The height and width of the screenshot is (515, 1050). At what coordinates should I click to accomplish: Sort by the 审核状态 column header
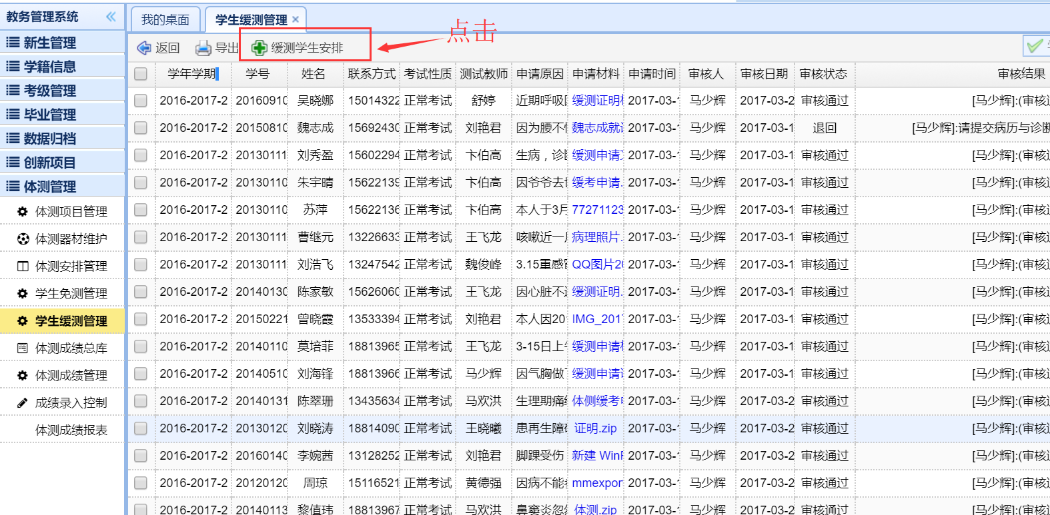[823, 74]
